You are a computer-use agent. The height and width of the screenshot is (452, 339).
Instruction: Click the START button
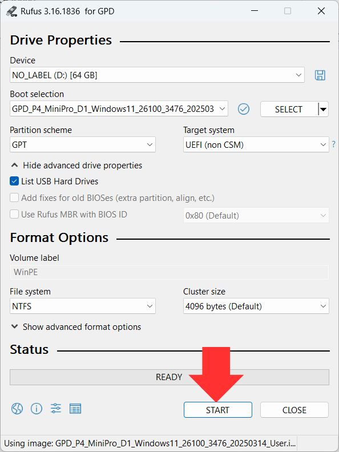218,410
